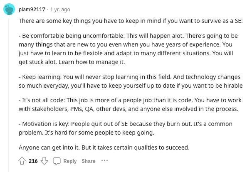This screenshot has height=172, width=252.
Task: Downvote the comment by plam92117
Action: 44,161
